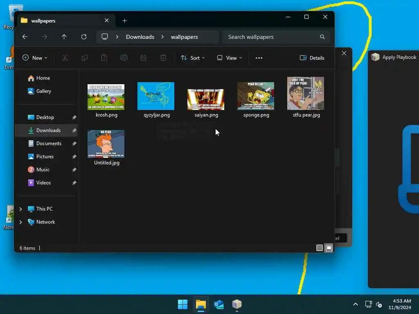
Task: Click File Explorer on the taskbar
Action: click(x=200, y=304)
